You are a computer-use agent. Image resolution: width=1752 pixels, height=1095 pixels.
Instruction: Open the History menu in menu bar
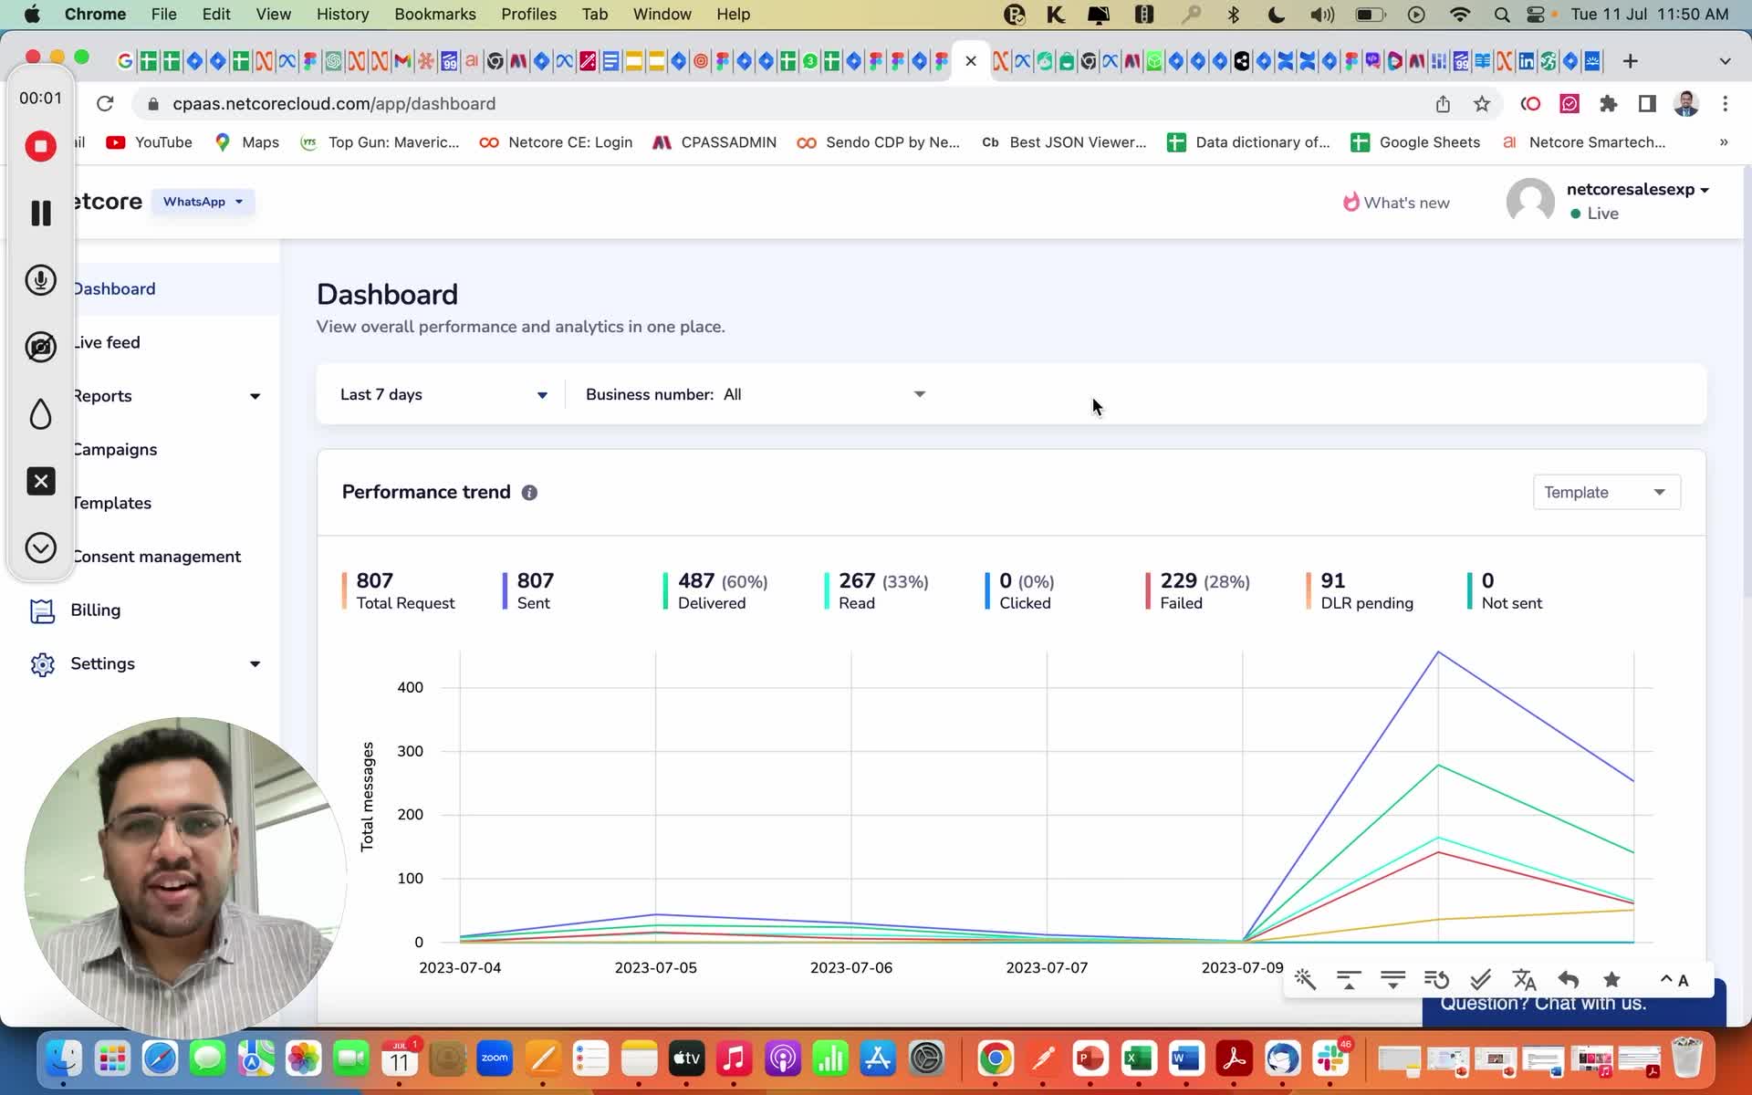point(342,14)
